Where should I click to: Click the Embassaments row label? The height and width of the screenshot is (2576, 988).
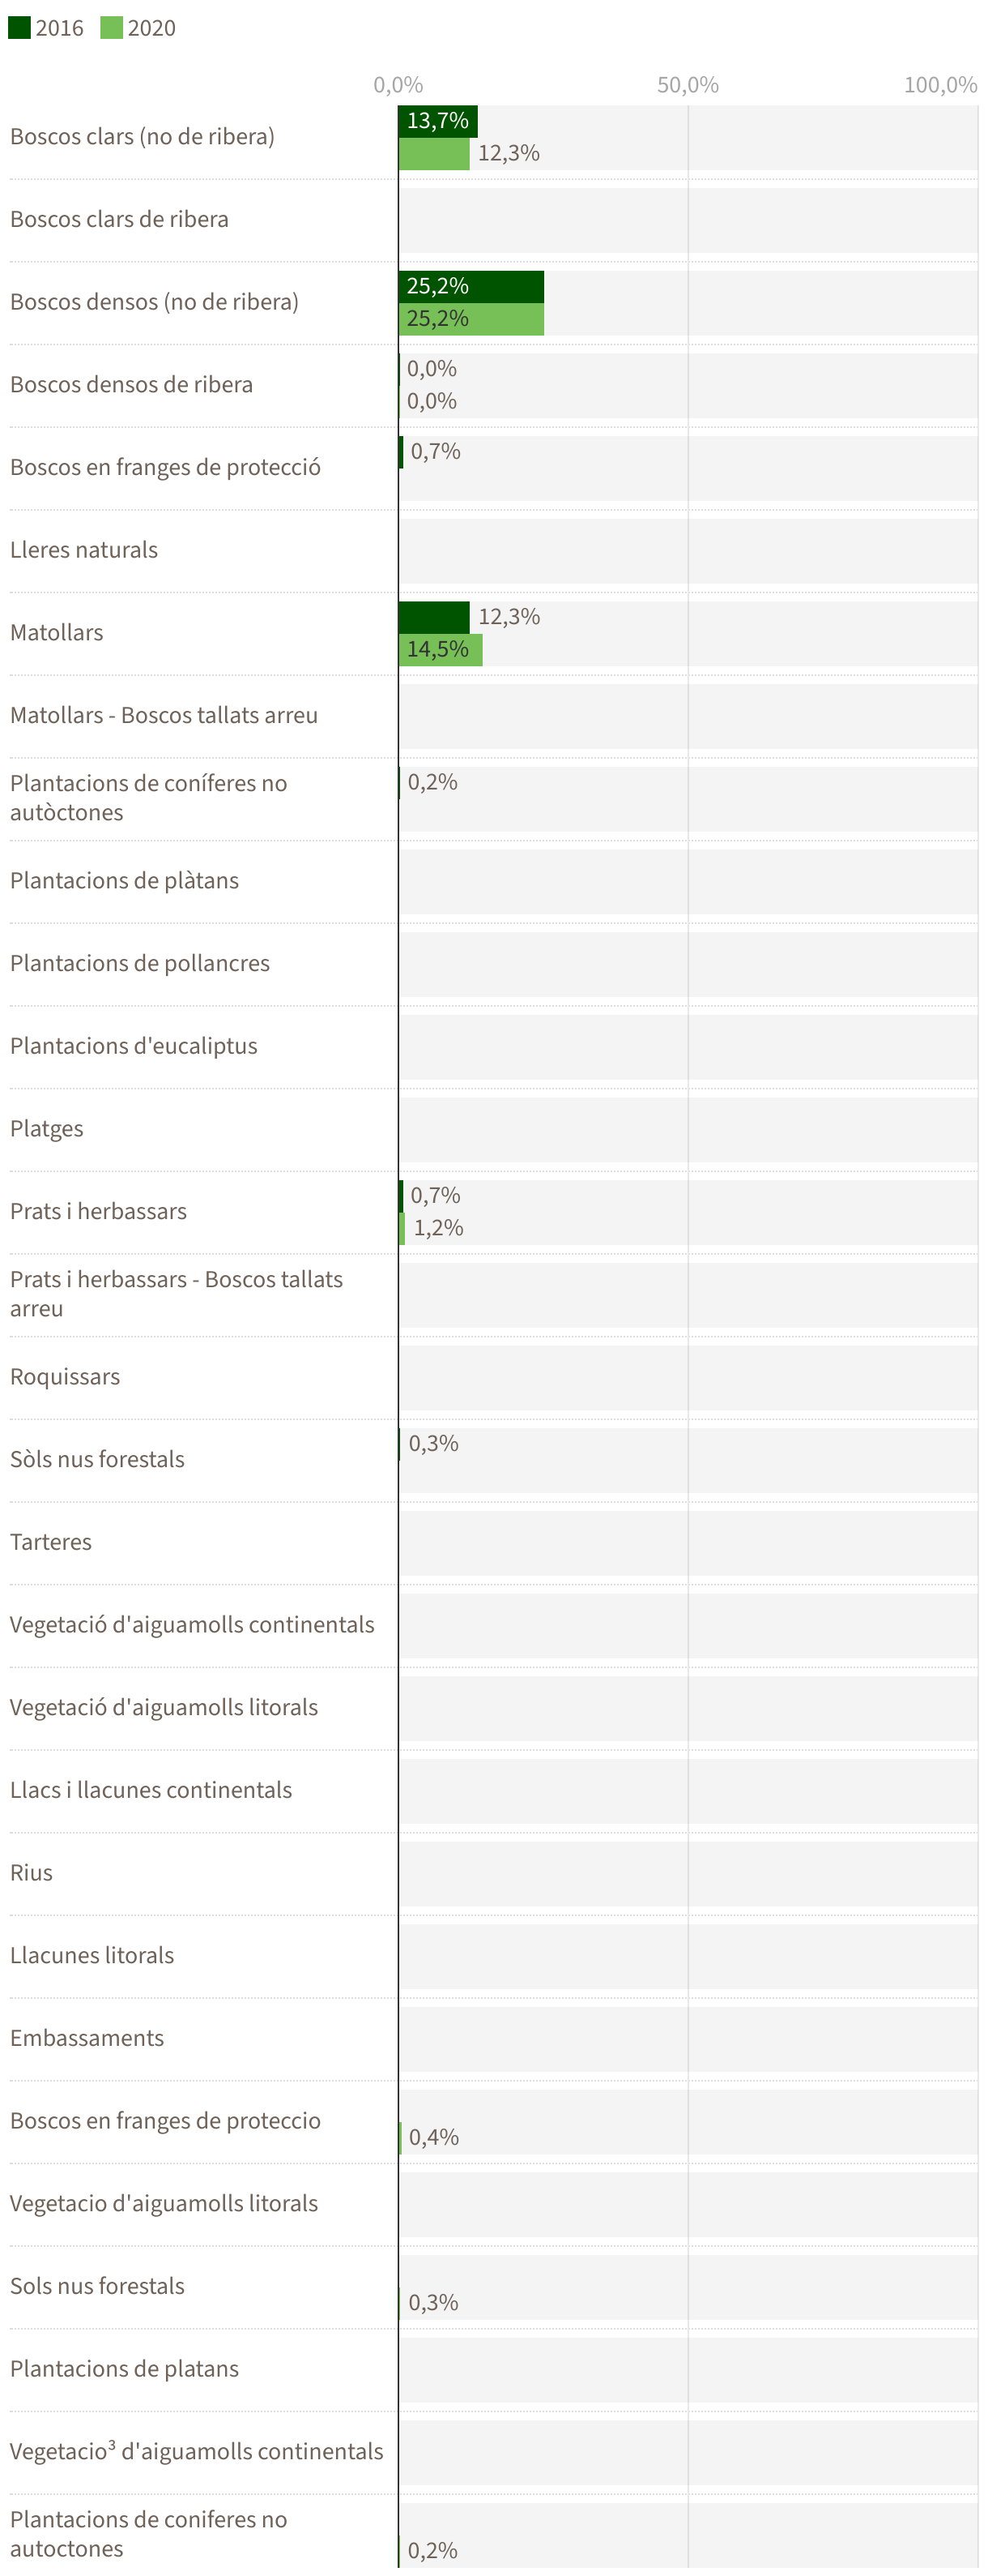pos(87,2038)
